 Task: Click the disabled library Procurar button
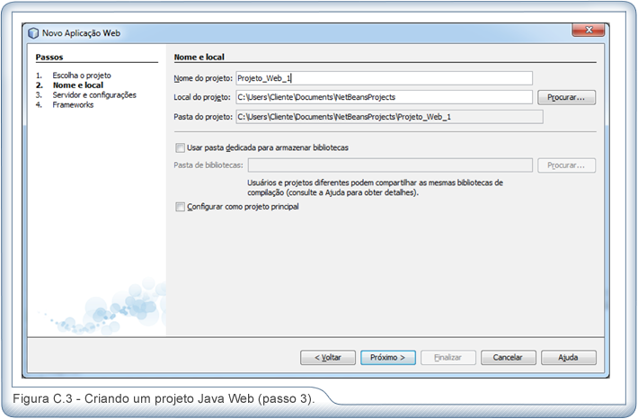coord(566,165)
